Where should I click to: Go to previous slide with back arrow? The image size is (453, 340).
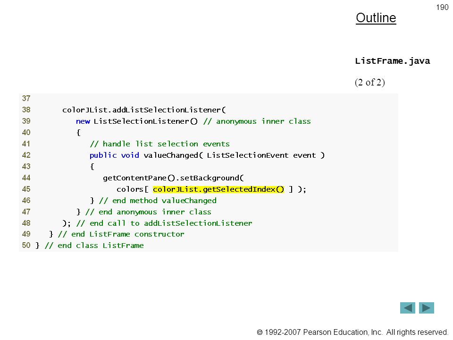tap(407, 308)
